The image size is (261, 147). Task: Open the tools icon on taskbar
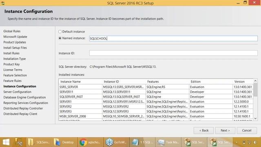pos(19,142)
